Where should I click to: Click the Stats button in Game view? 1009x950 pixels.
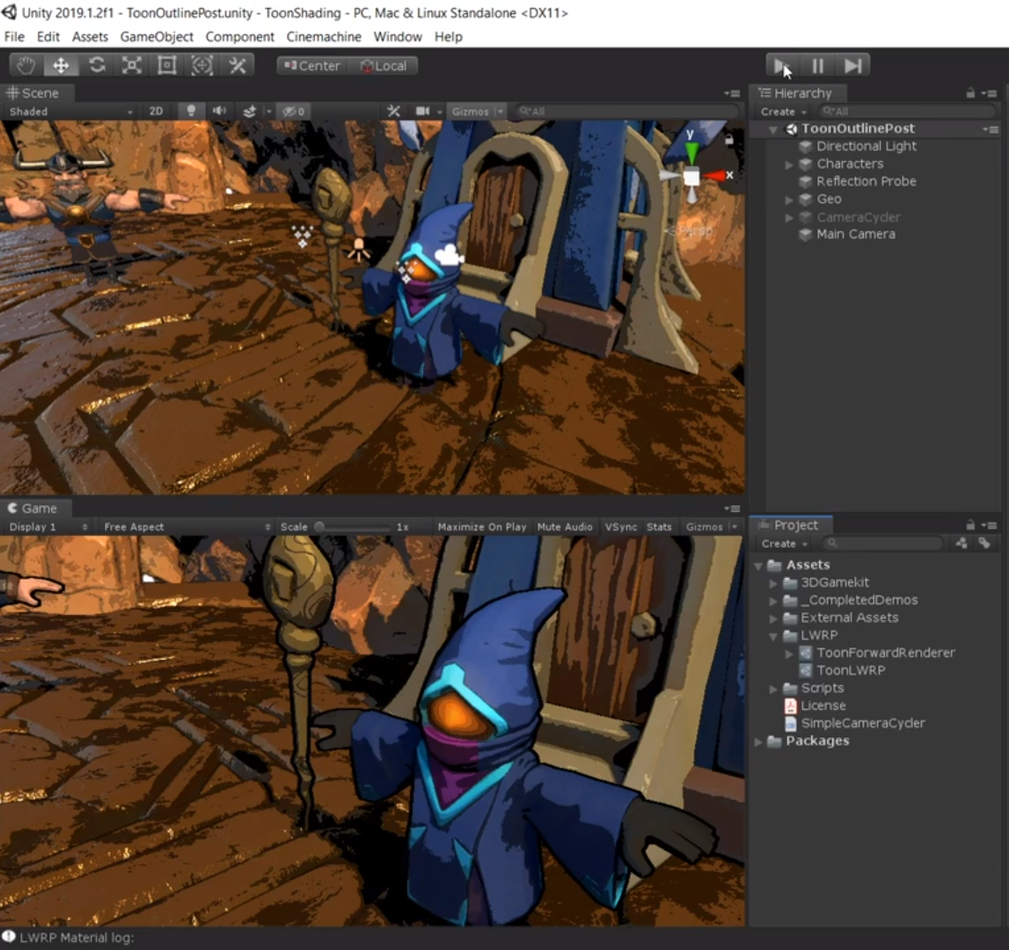coord(659,527)
